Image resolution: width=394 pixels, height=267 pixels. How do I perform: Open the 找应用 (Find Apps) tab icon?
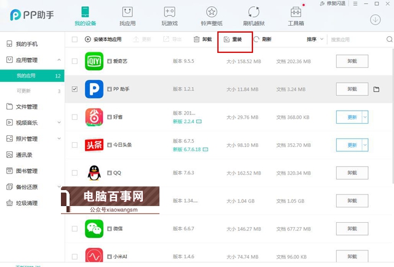point(127,12)
